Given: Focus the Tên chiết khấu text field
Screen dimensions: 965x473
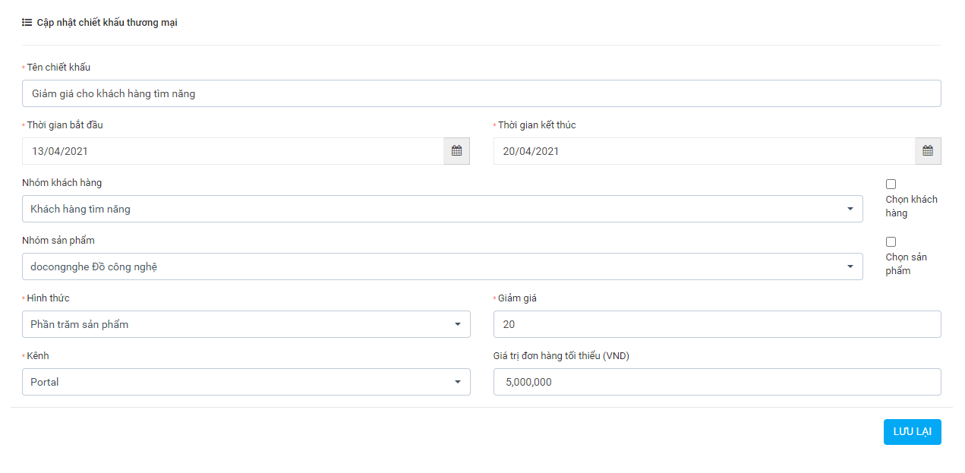Looking at the screenshot, I should pyautogui.click(x=481, y=93).
